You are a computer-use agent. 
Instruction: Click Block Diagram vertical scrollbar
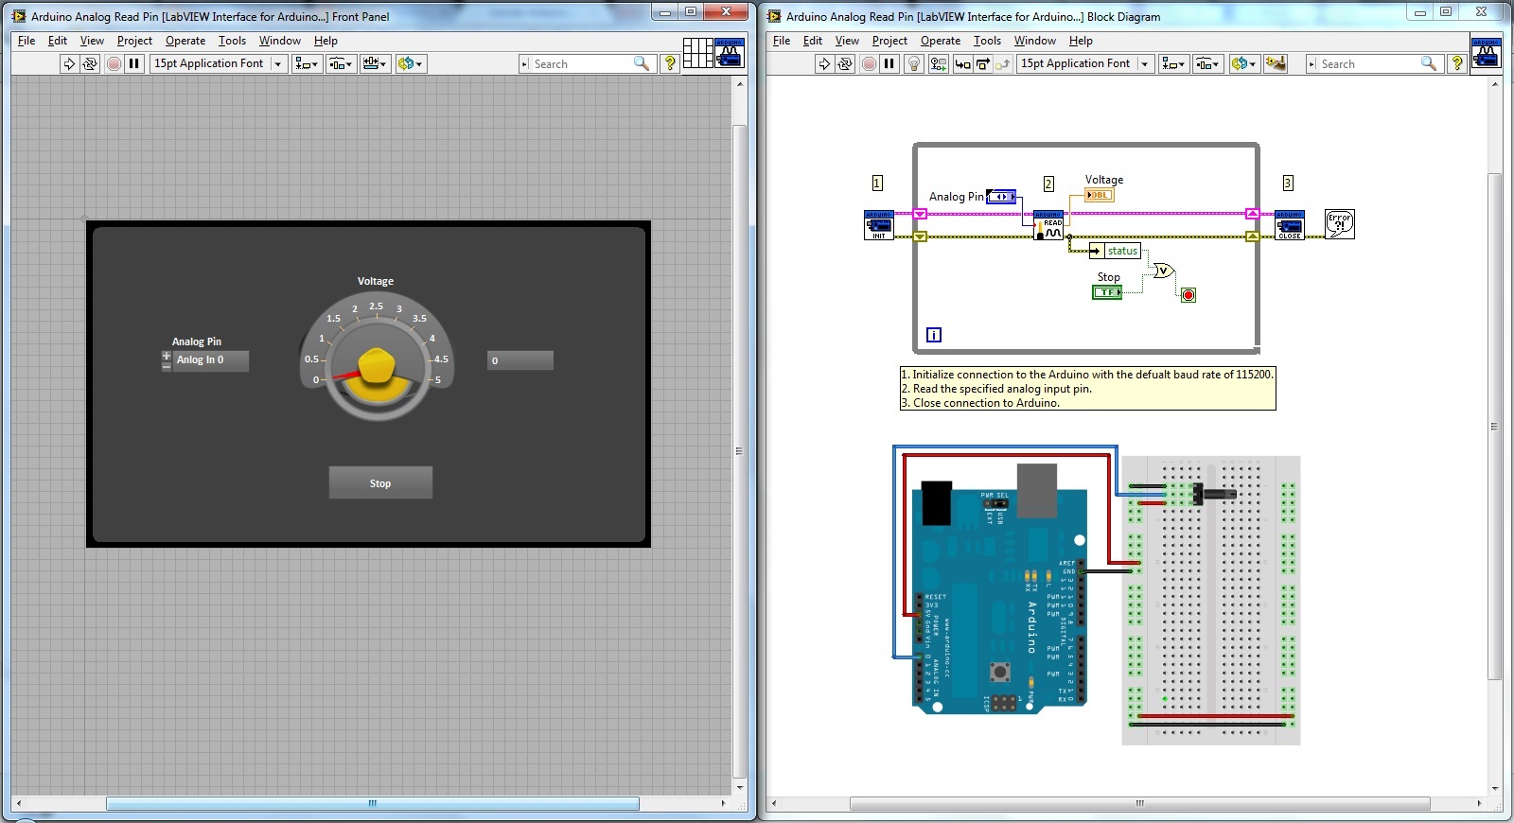1495,426
